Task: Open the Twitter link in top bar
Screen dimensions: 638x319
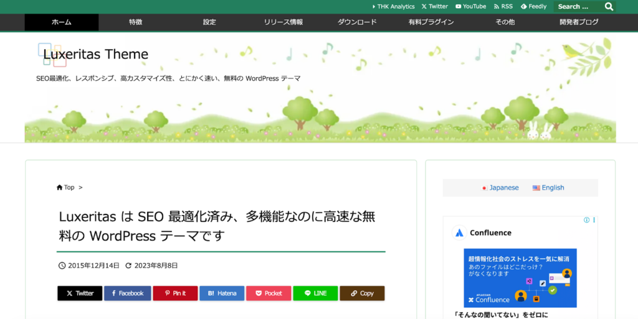Action: [x=434, y=6]
